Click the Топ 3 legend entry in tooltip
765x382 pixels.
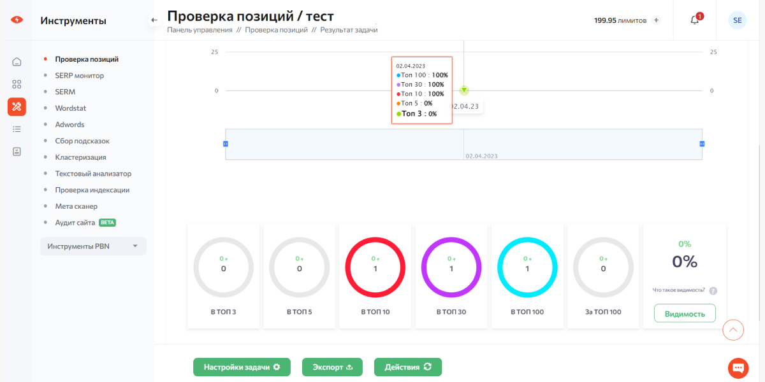[x=417, y=113]
